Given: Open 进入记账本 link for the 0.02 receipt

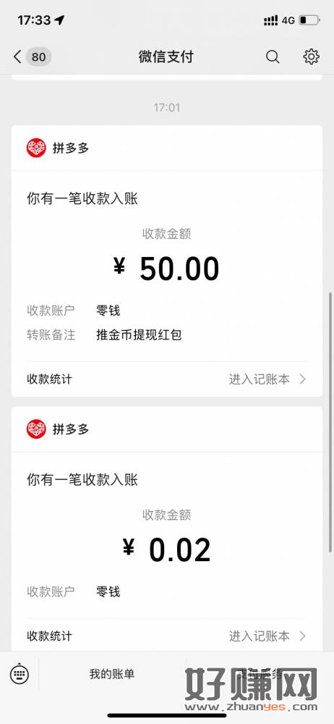Looking at the screenshot, I should point(260,636).
